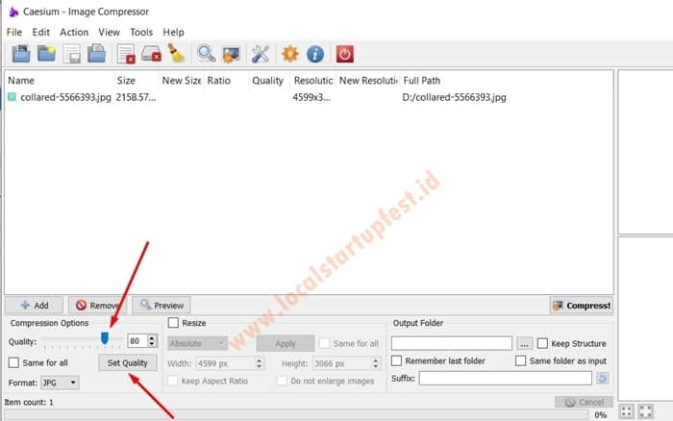Screen dimensions: 673x421
Task: Click the Name column header
Action: click(x=21, y=80)
